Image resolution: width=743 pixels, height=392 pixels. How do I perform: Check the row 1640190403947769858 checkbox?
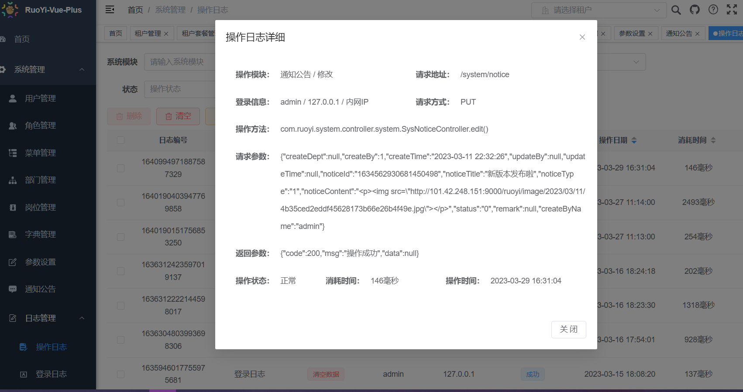[x=121, y=202]
